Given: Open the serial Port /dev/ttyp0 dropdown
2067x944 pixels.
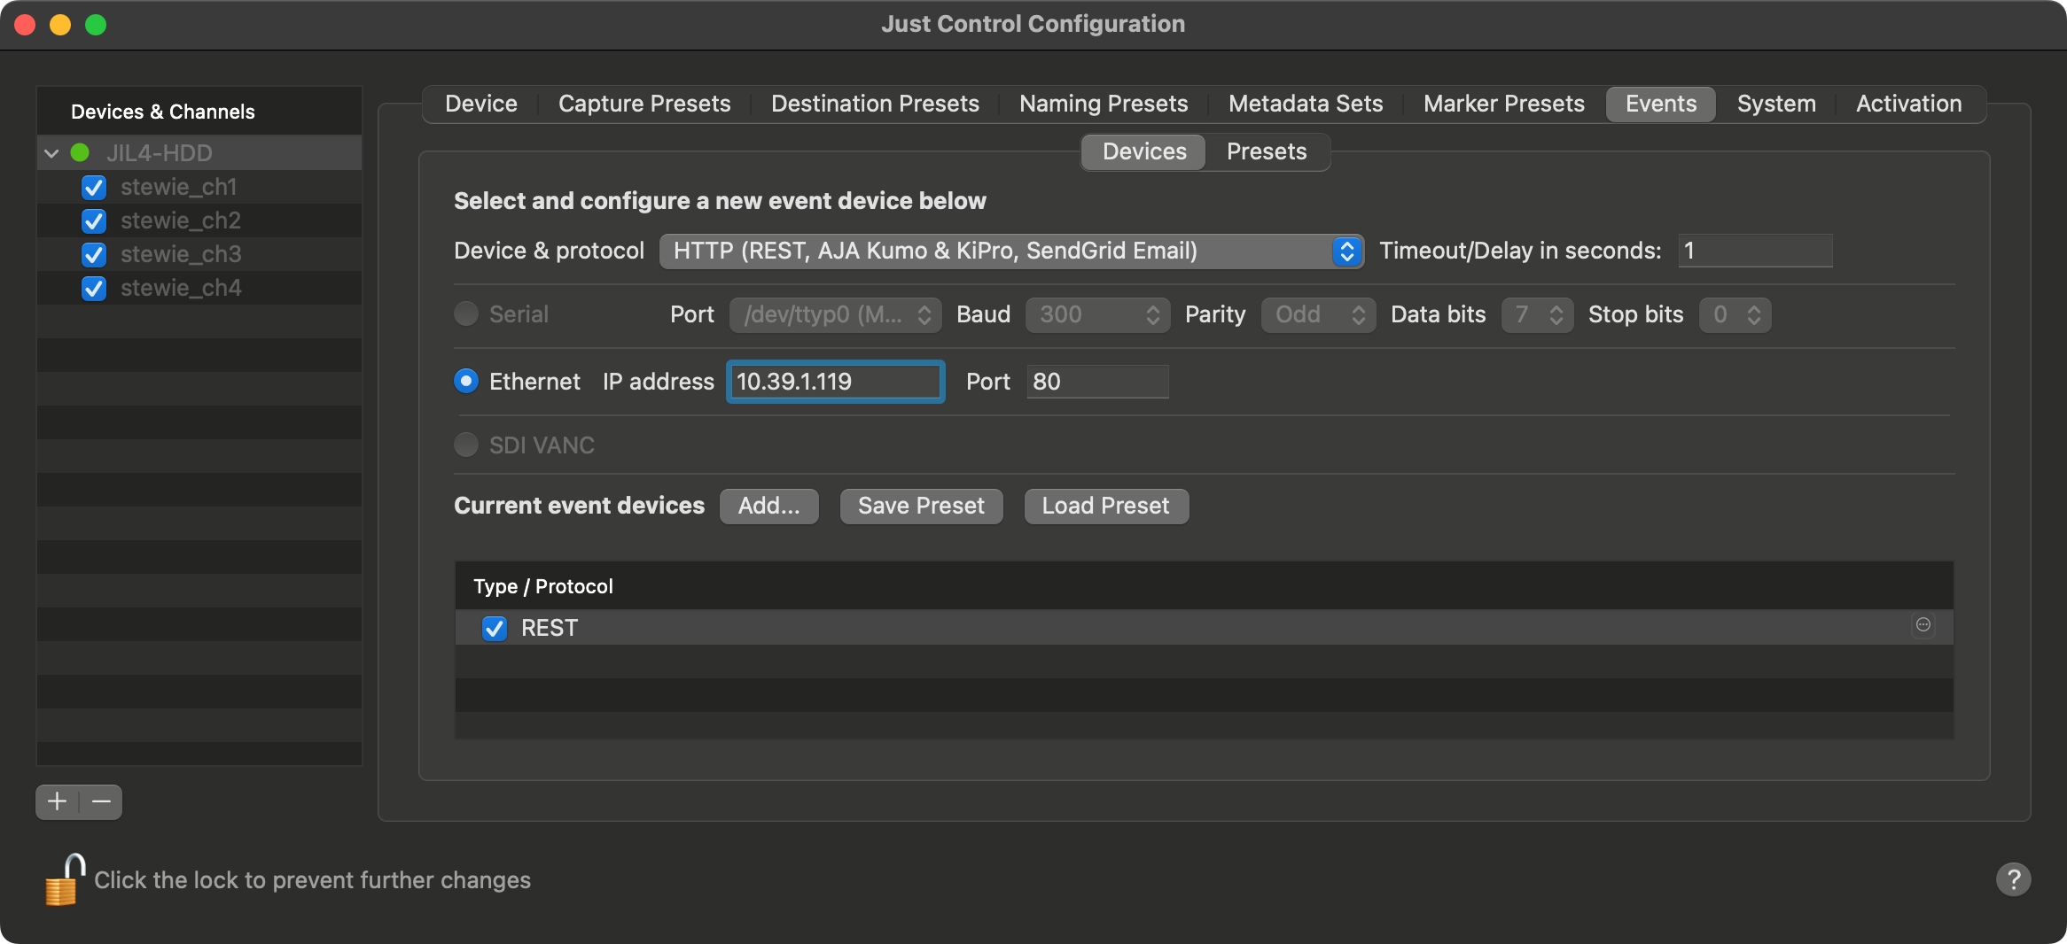Looking at the screenshot, I should coord(835,314).
